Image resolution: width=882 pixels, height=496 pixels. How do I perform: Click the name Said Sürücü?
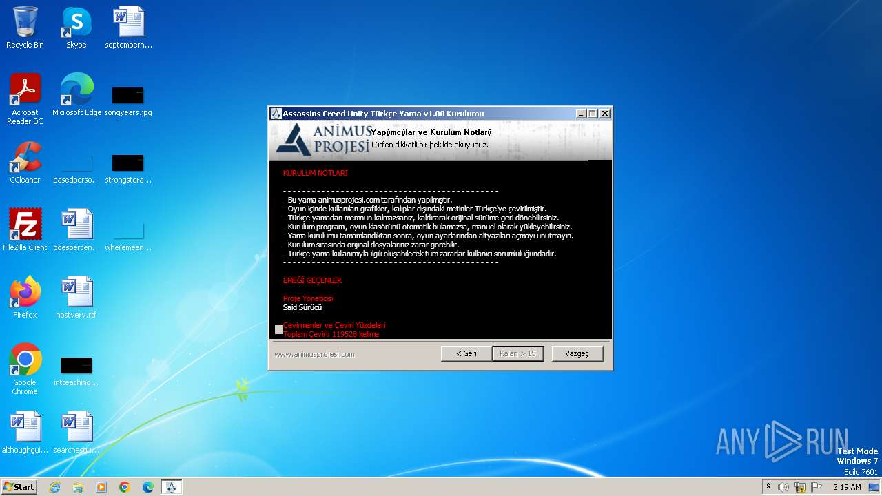click(x=302, y=307)
